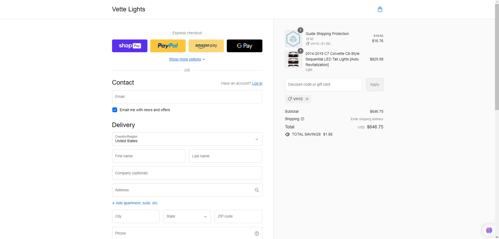This screenshot has width=499, height=239.
Task: Follow the Log in link
Action: (257, 83)
